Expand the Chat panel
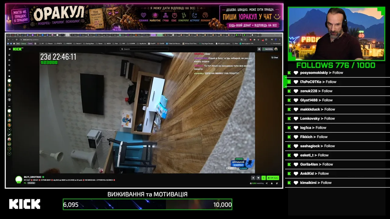Image resolution: width=390 pixels, height=219 pixels. pos(275,57)
